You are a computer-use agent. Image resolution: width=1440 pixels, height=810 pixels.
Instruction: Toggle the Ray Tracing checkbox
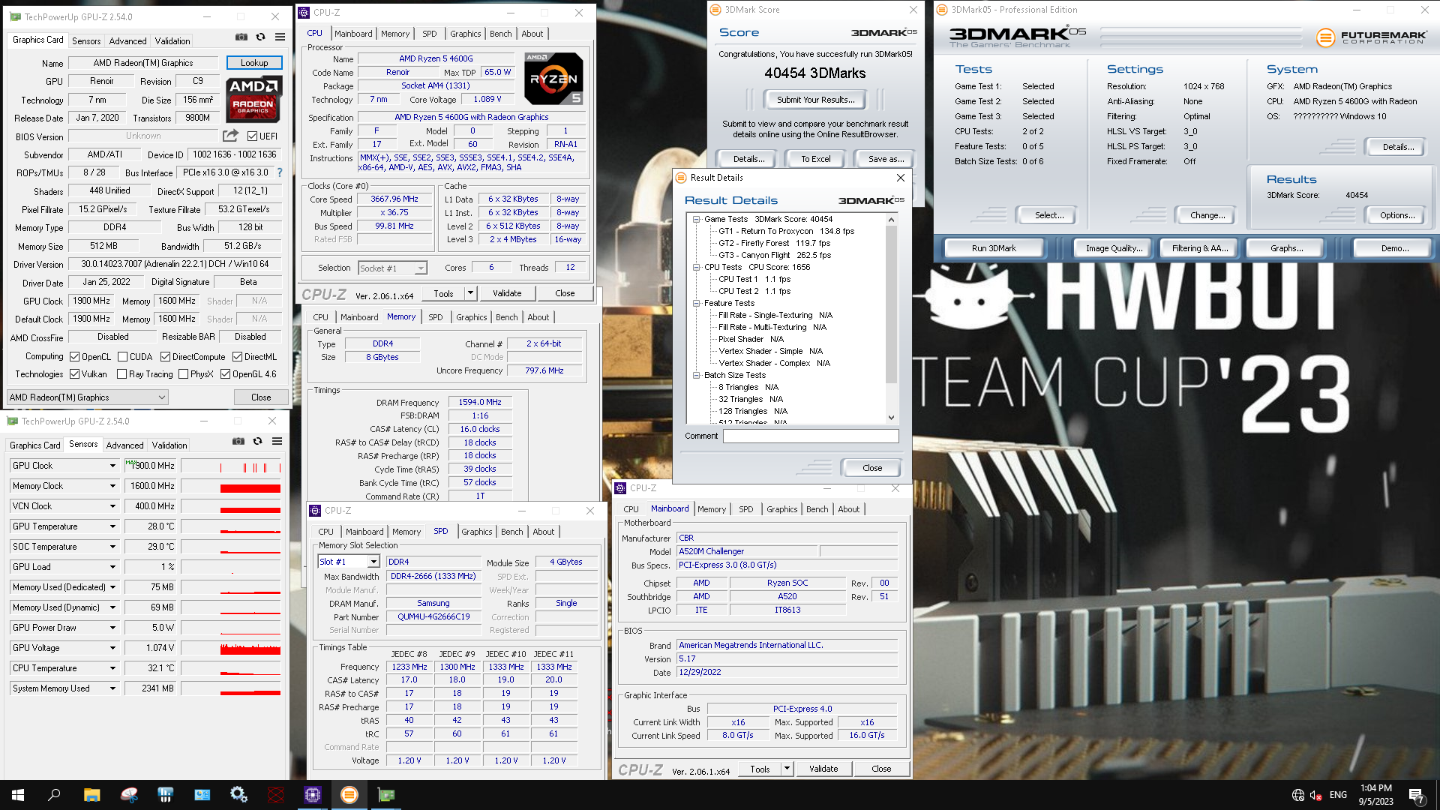(121, 374)
